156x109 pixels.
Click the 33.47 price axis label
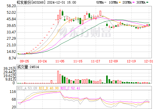pos(11,32)
